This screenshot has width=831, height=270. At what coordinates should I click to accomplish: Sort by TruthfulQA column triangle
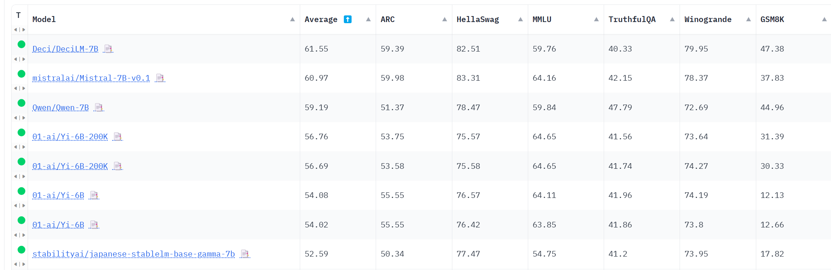point(672,19)
